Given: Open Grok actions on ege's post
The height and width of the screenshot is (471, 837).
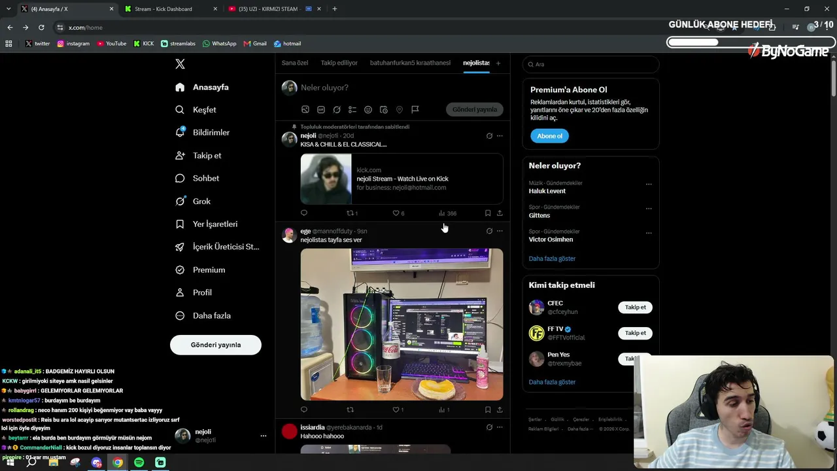Looking at the screenshot, I should [x=489, y=231].
